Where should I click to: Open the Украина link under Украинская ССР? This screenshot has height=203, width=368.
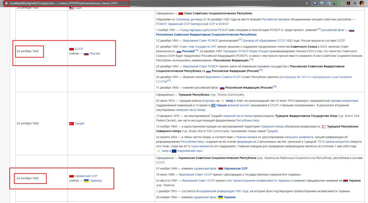click(95, 181)
